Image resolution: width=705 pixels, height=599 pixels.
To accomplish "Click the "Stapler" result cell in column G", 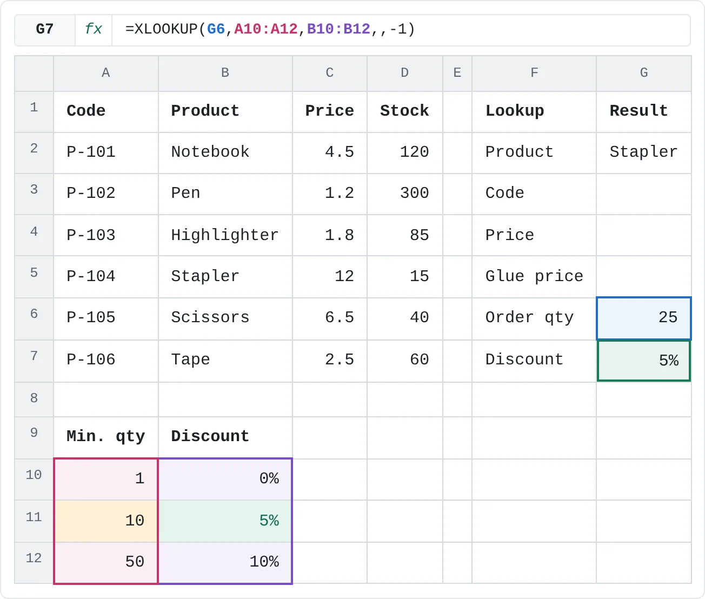I will point(644,153).
